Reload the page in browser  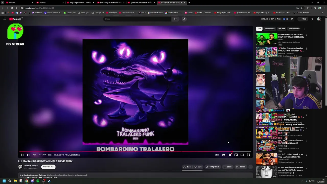coord(12,8)
